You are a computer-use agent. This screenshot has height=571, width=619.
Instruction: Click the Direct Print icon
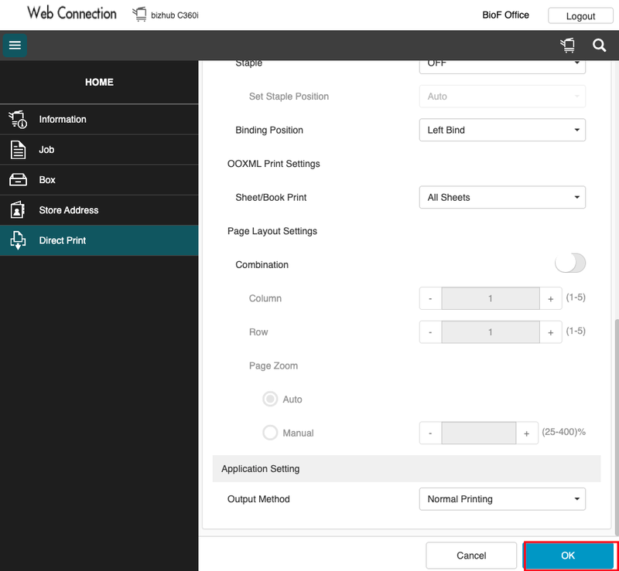coord(18,240)
